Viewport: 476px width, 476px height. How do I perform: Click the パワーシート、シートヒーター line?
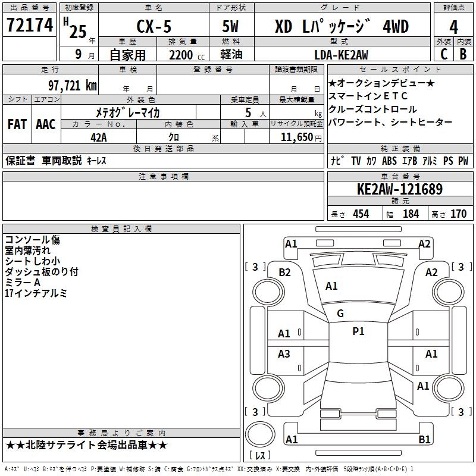pyautogui.click(x=390, y=122)
